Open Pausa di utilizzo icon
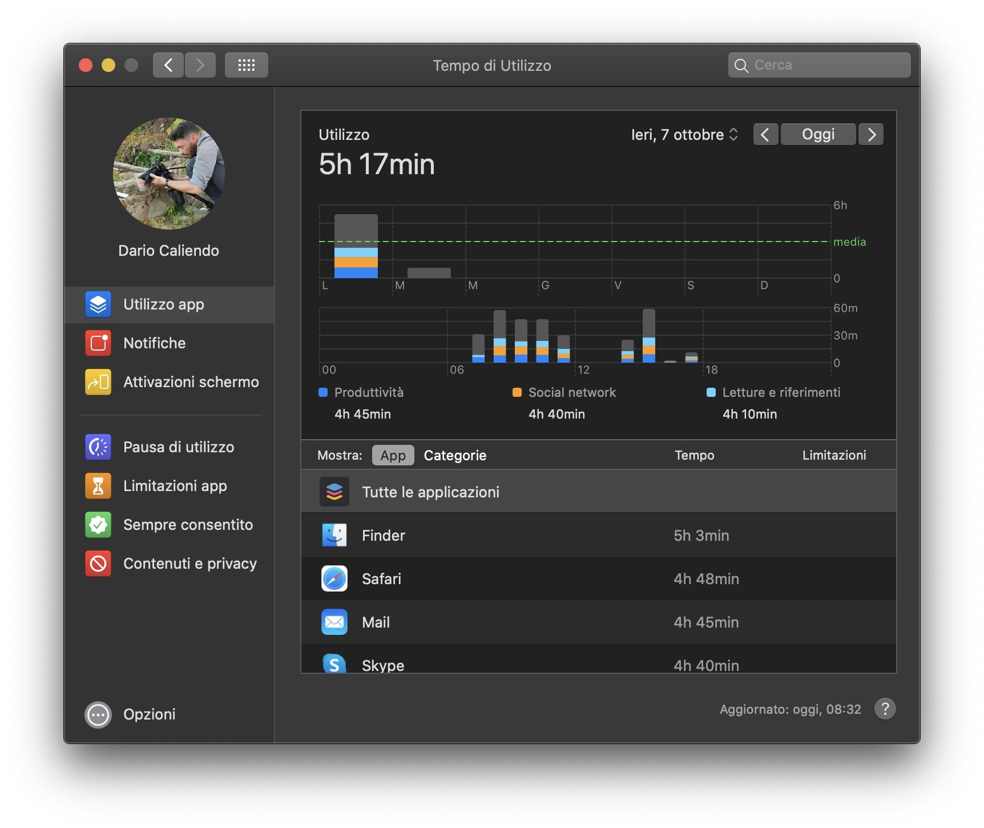Viewport: 984px width, 828px height. click(x=98, y=447)
